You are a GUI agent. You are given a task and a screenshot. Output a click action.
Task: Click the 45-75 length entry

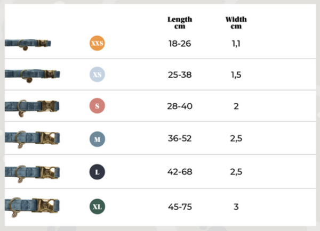[x=180, y=207]
